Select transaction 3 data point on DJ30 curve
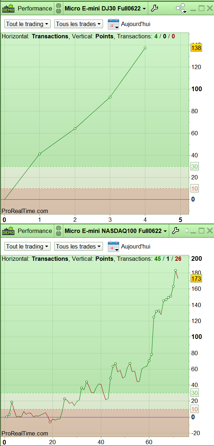 (110, 97)
